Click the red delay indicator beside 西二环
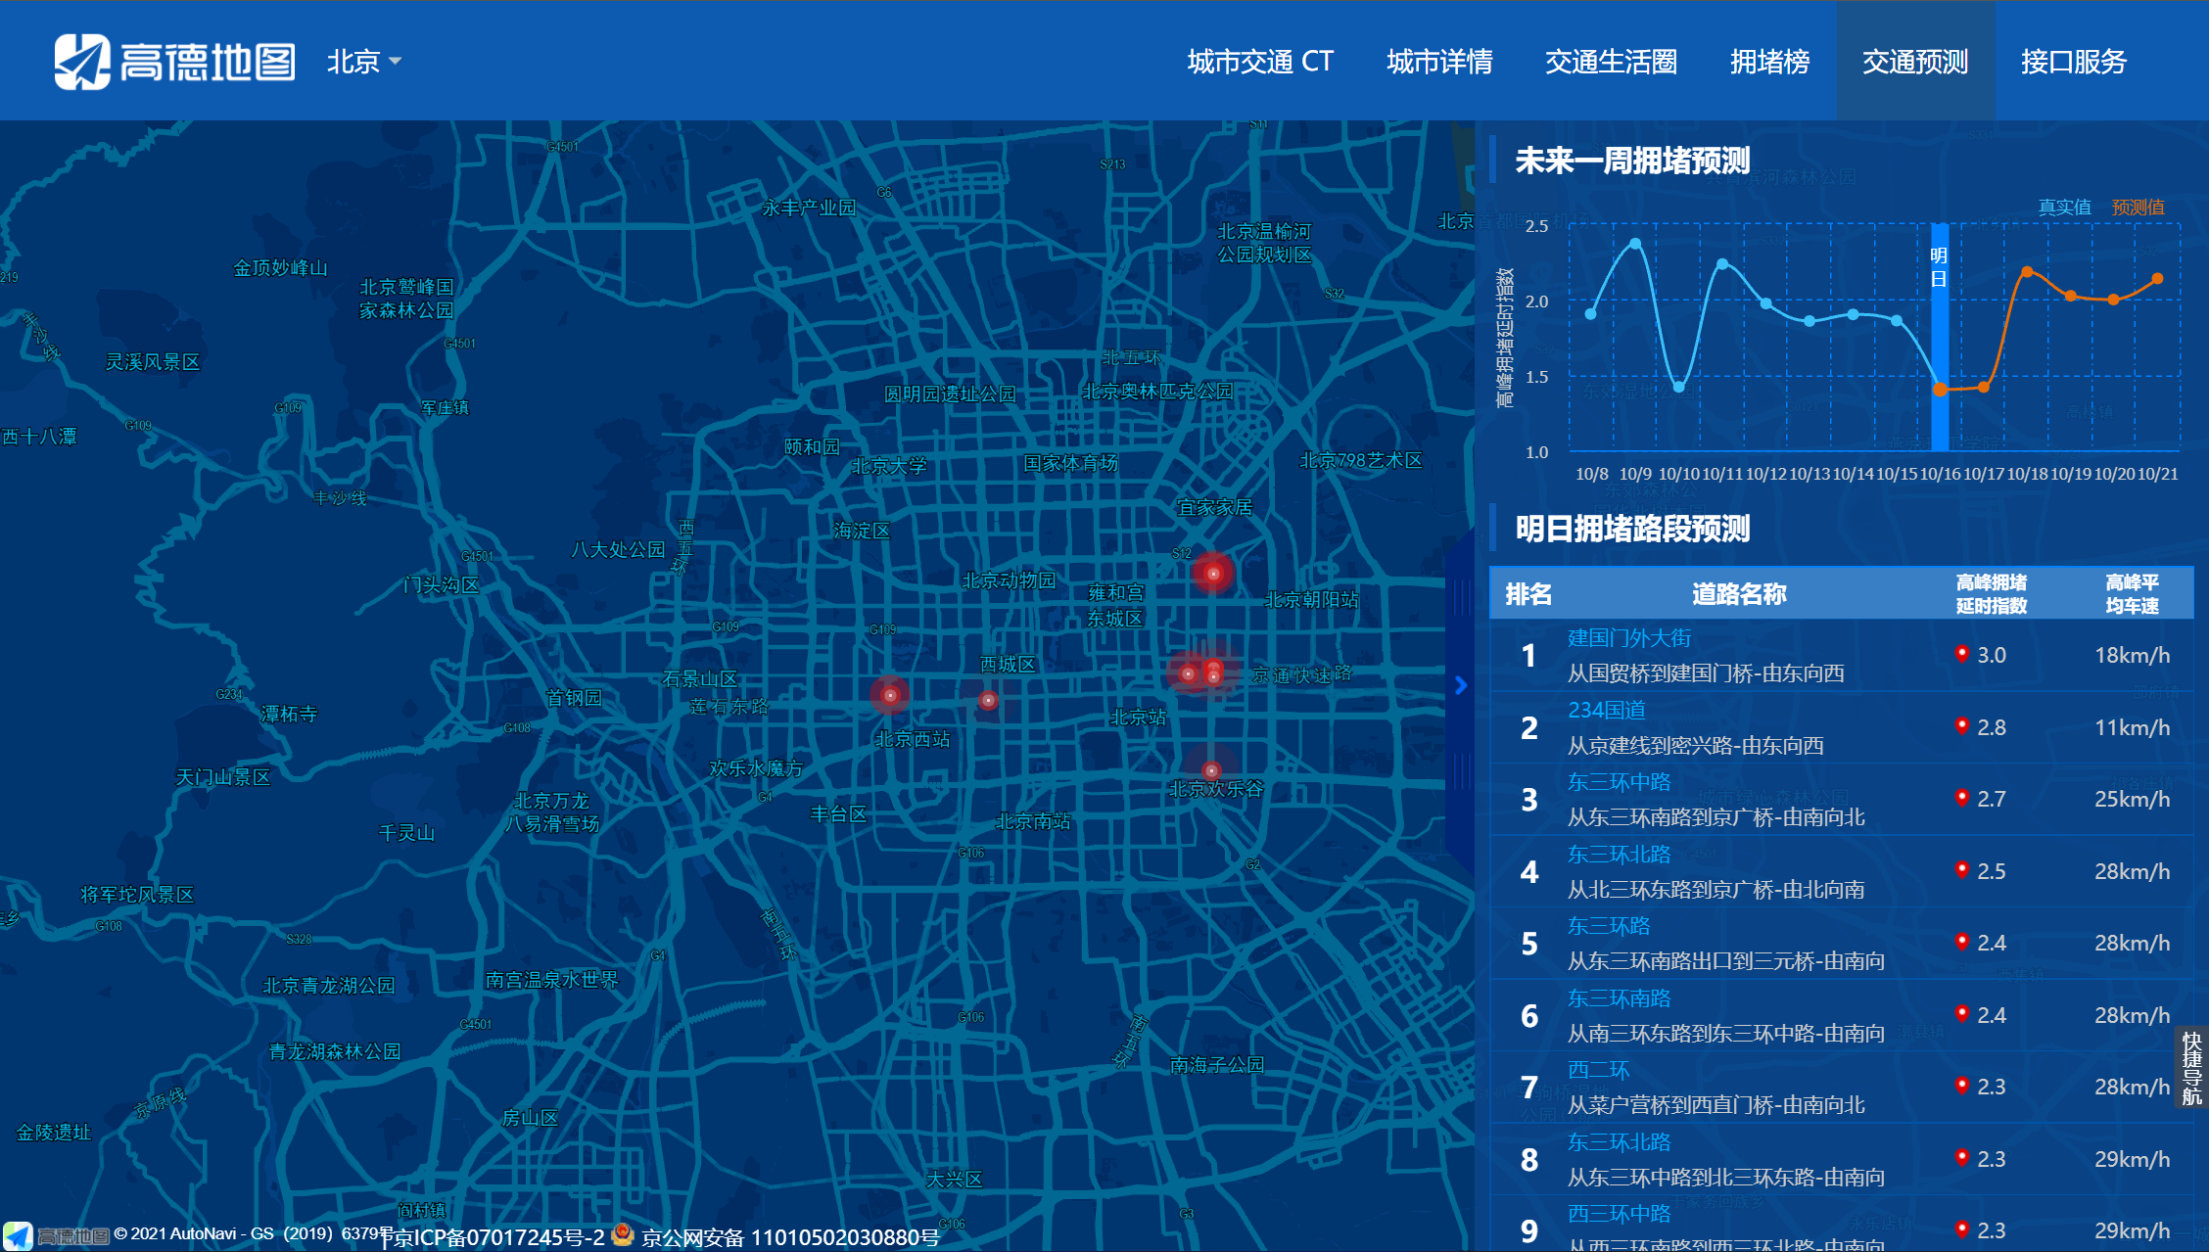Image resolution: width=2209 pixels, height=1252 pixels. tap(1960, 1086)
